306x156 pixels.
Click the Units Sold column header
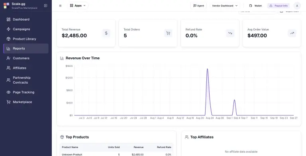[x=114, y=147]
